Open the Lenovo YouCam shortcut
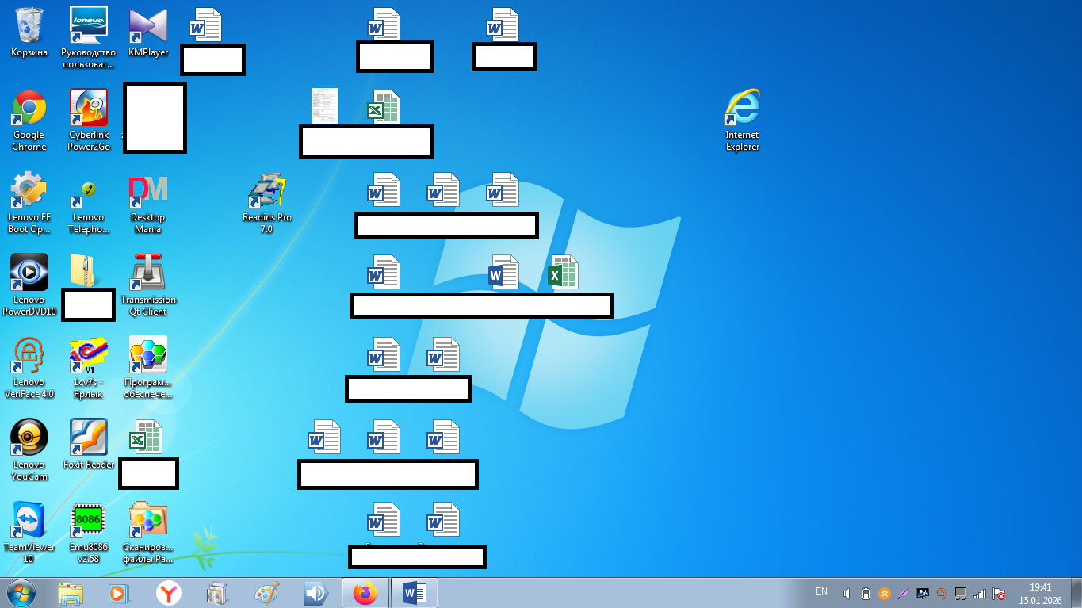The width and height of the screenshot is (1082, 608). (x=29, y=450)
